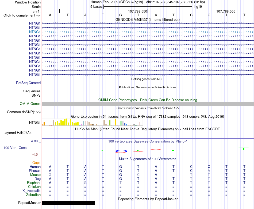Click base G in the complement sequence row

pos(121,15)
